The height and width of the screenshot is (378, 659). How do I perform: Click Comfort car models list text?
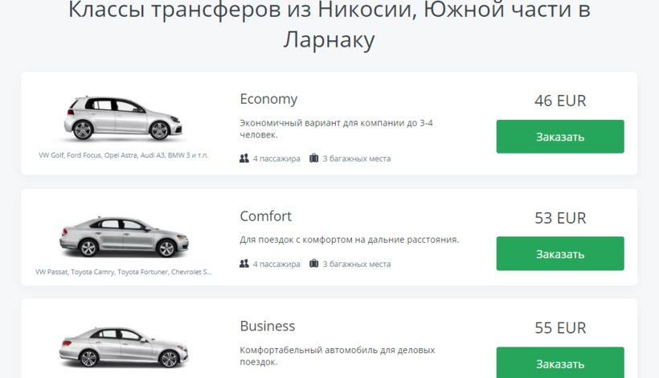124,272
